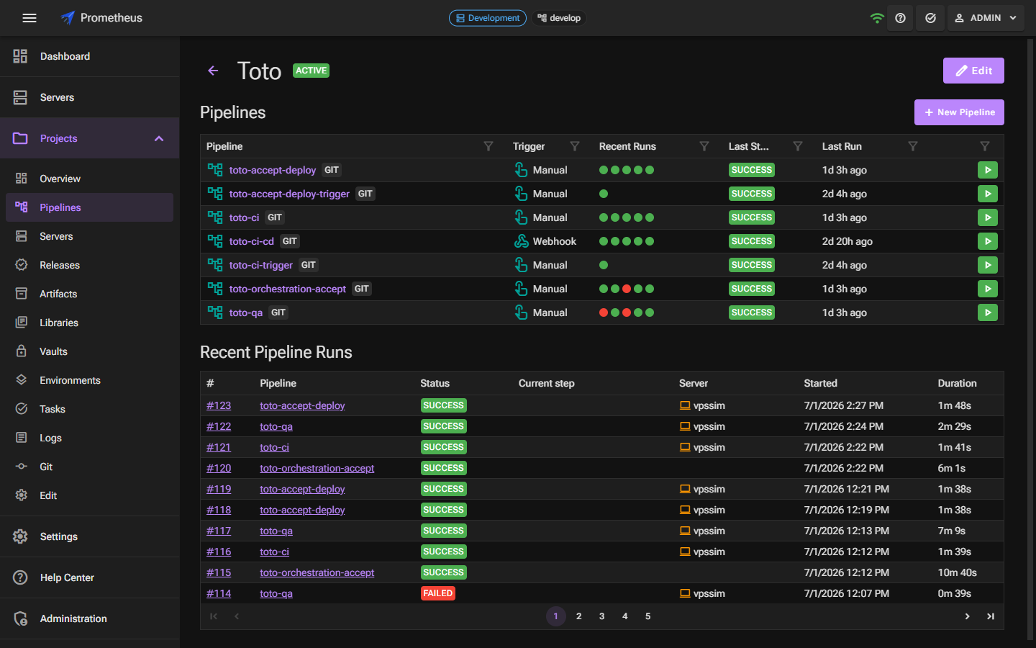Click pipeline icon next to toto-qa
The height and width of the screenshot is (648, 1036).
click(214, 312)
